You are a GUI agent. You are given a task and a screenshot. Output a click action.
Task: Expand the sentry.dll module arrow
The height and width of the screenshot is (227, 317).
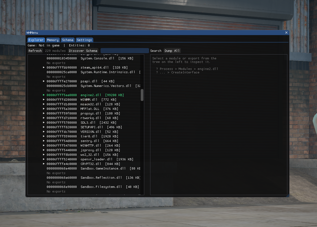click(x=44, y=141)
